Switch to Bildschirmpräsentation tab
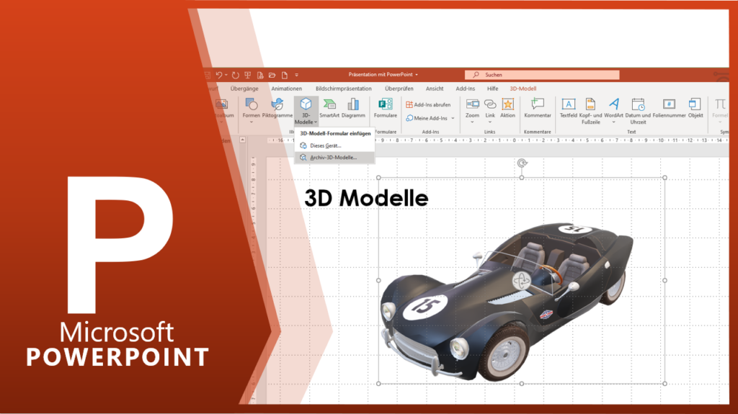Viewport: 738px width, 414px height. tap(344, 89)
